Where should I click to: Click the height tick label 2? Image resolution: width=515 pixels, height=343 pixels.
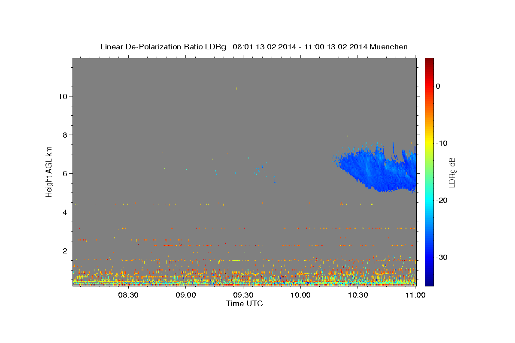(65, 250)
